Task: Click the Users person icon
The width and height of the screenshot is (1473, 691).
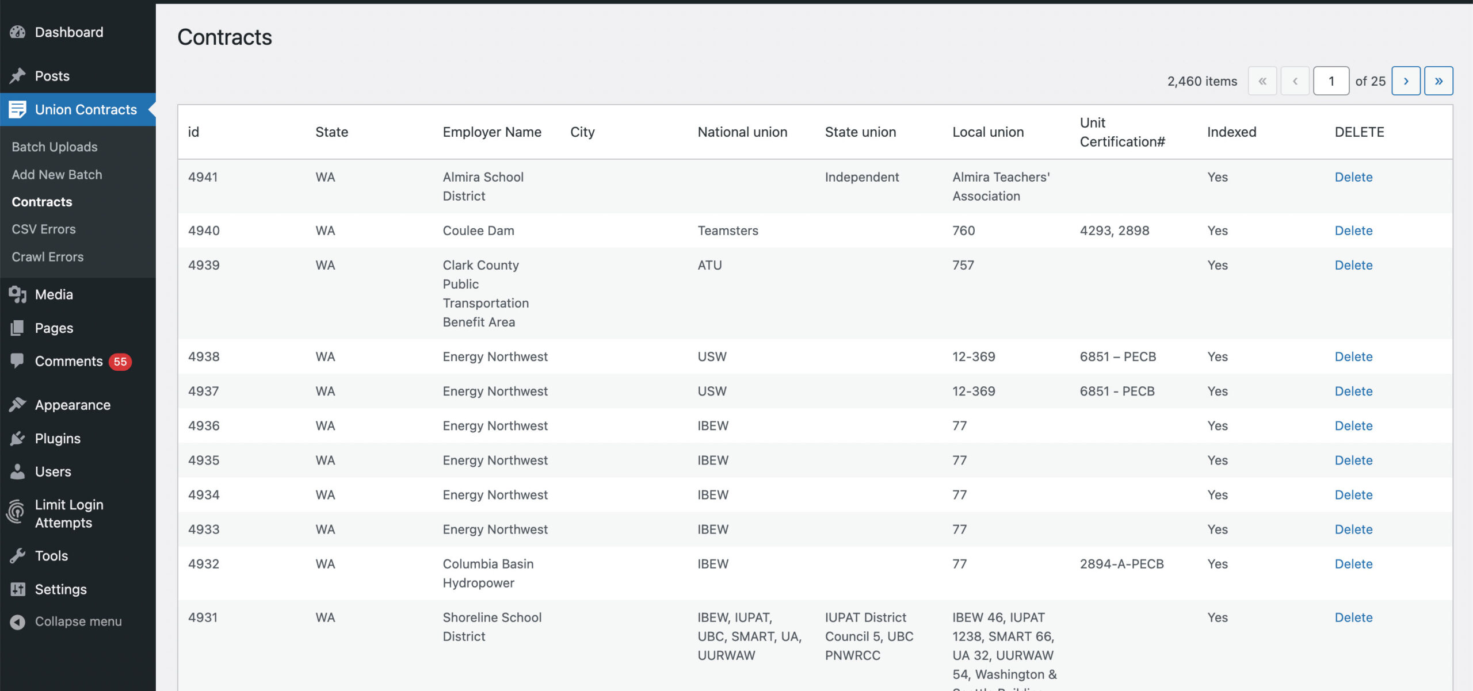Action: pos(18,471)
